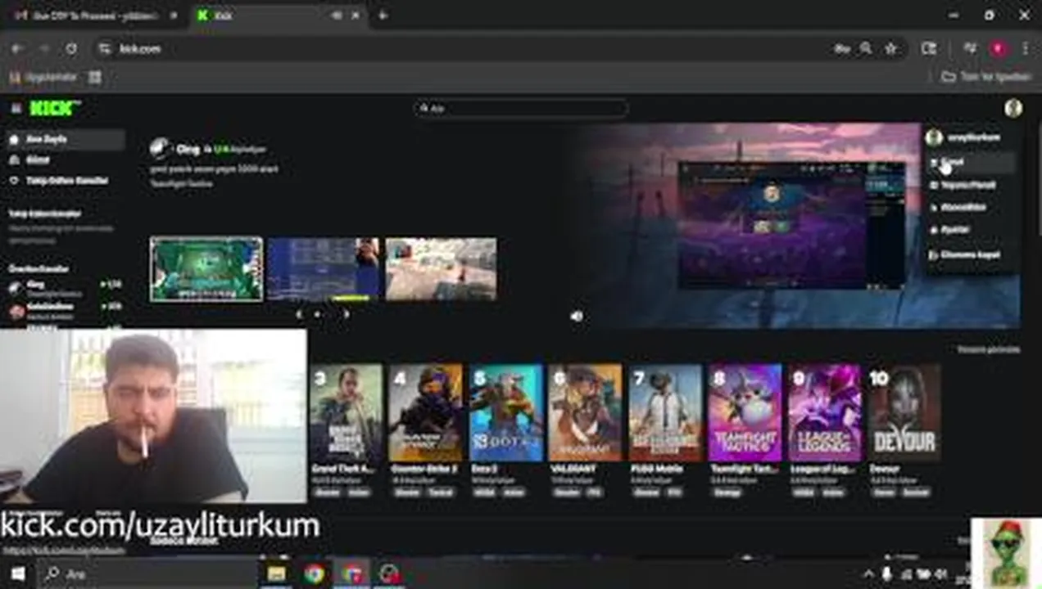The width and height of the screenshot is (1042, 589).
Task: Focus the Kick search box labeled Ara
Action: pos(521,108)
